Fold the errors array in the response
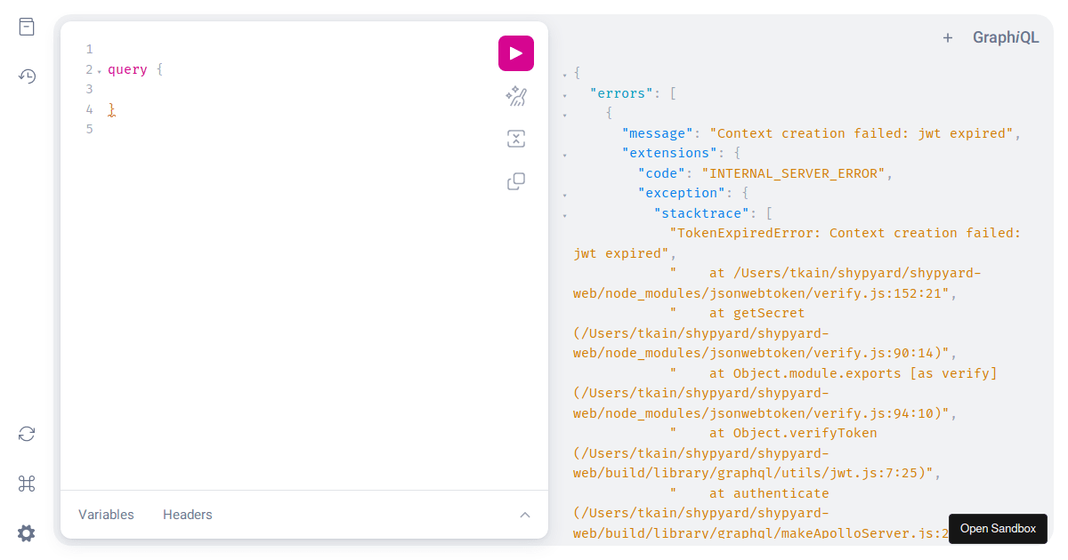Viewport: 1068px width, 560px height. click(564, 93)
